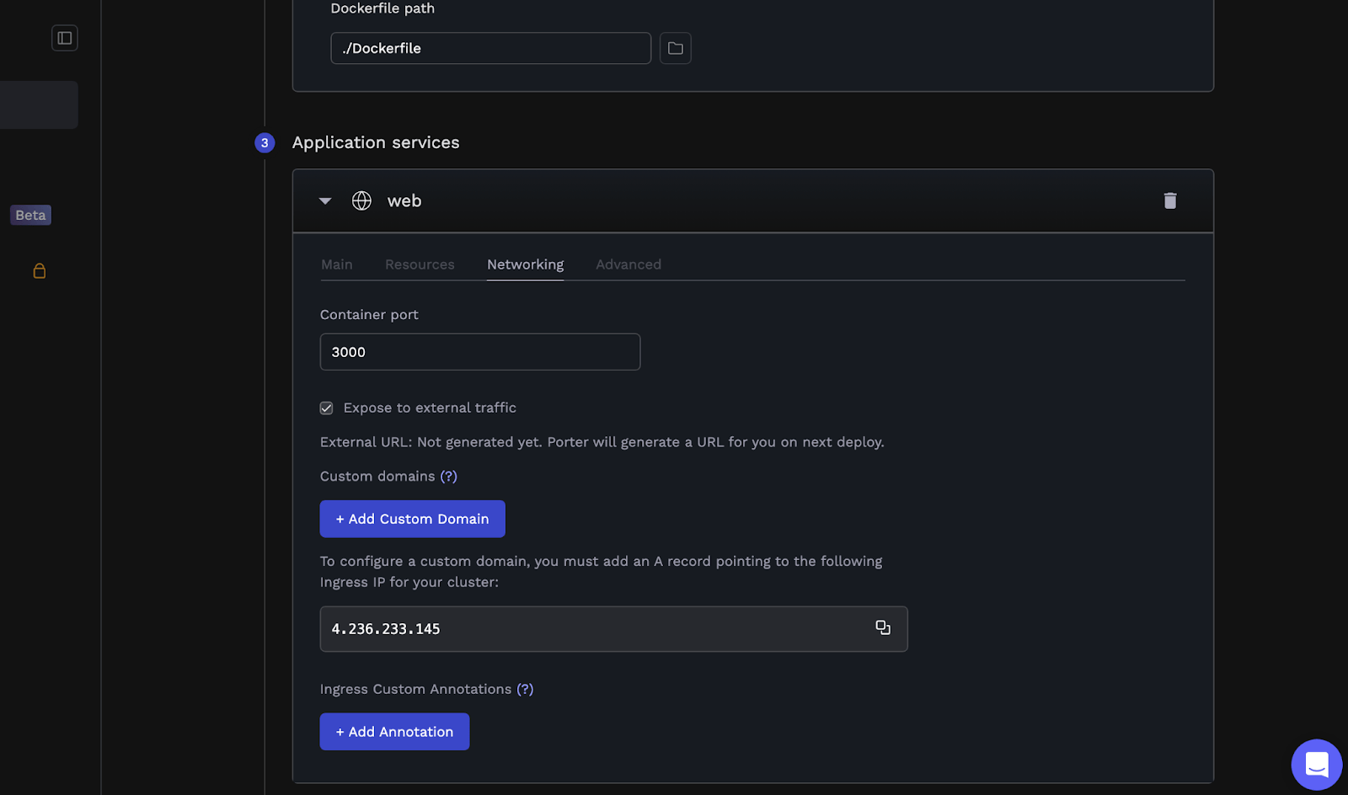The width and height of the screenshot is (1348, 795).
Task: Open Ingress Custom Annotations help tooltip
Action: [525, 689]
